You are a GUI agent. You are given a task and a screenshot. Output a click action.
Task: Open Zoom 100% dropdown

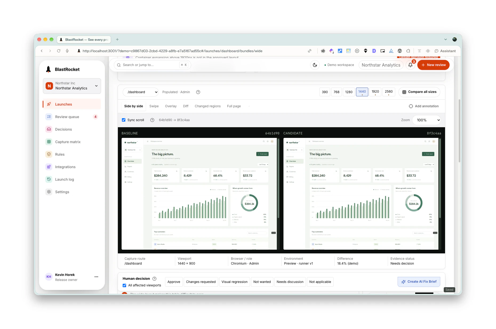point(426,120)
